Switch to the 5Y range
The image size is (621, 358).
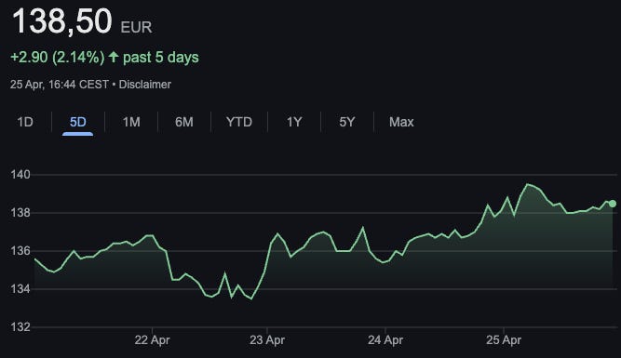tap(347, 122)
